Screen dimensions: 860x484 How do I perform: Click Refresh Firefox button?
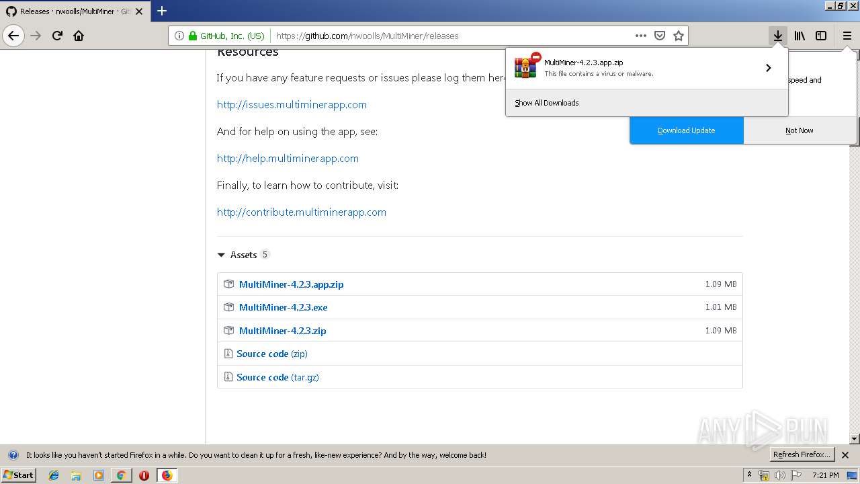tap(802, 455)
